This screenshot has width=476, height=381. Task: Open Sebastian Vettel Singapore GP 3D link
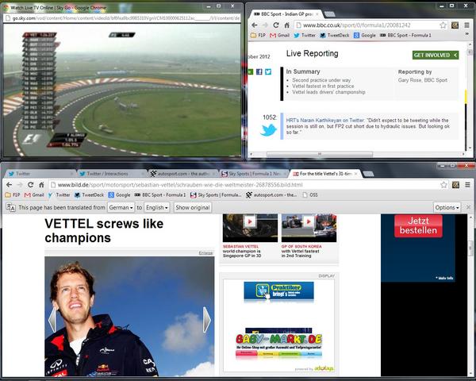coord(242,252)
